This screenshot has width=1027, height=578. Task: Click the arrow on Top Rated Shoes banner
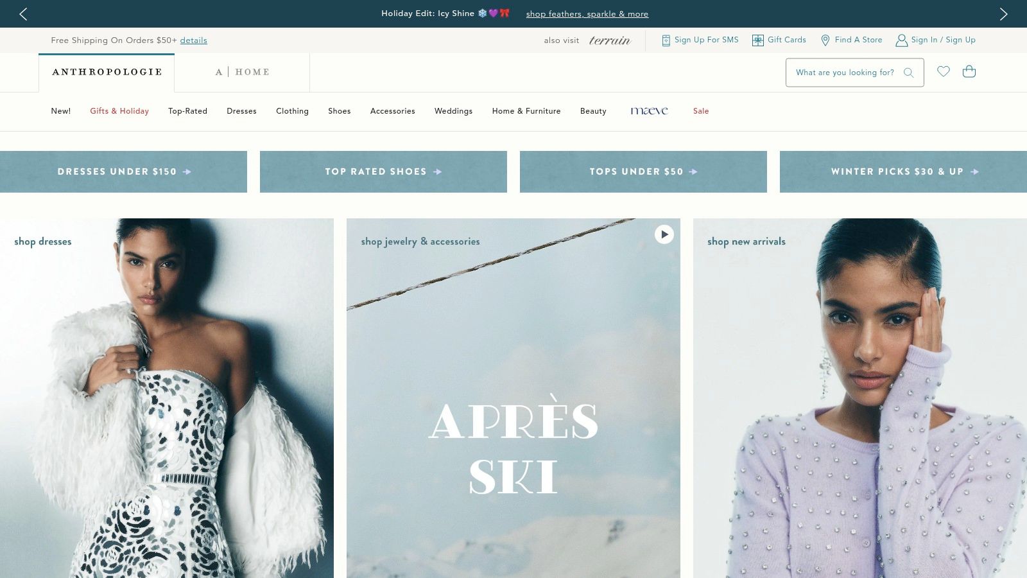tap(437, 171)
